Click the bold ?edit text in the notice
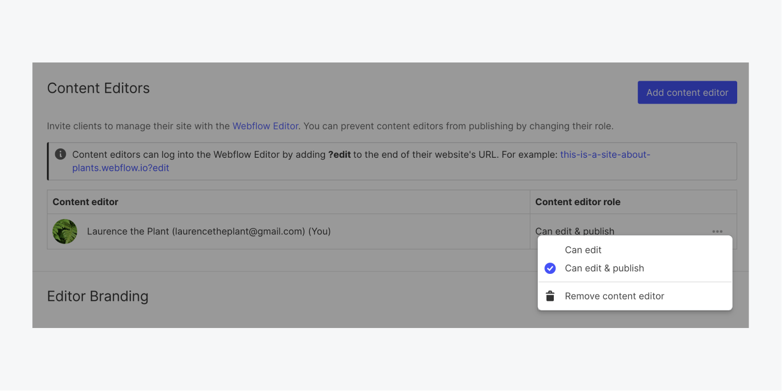 [339, 155]
